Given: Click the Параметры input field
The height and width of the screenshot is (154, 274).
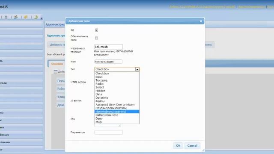Looking at the screenshot, I should pyautogui.click(x=108, y=132).
